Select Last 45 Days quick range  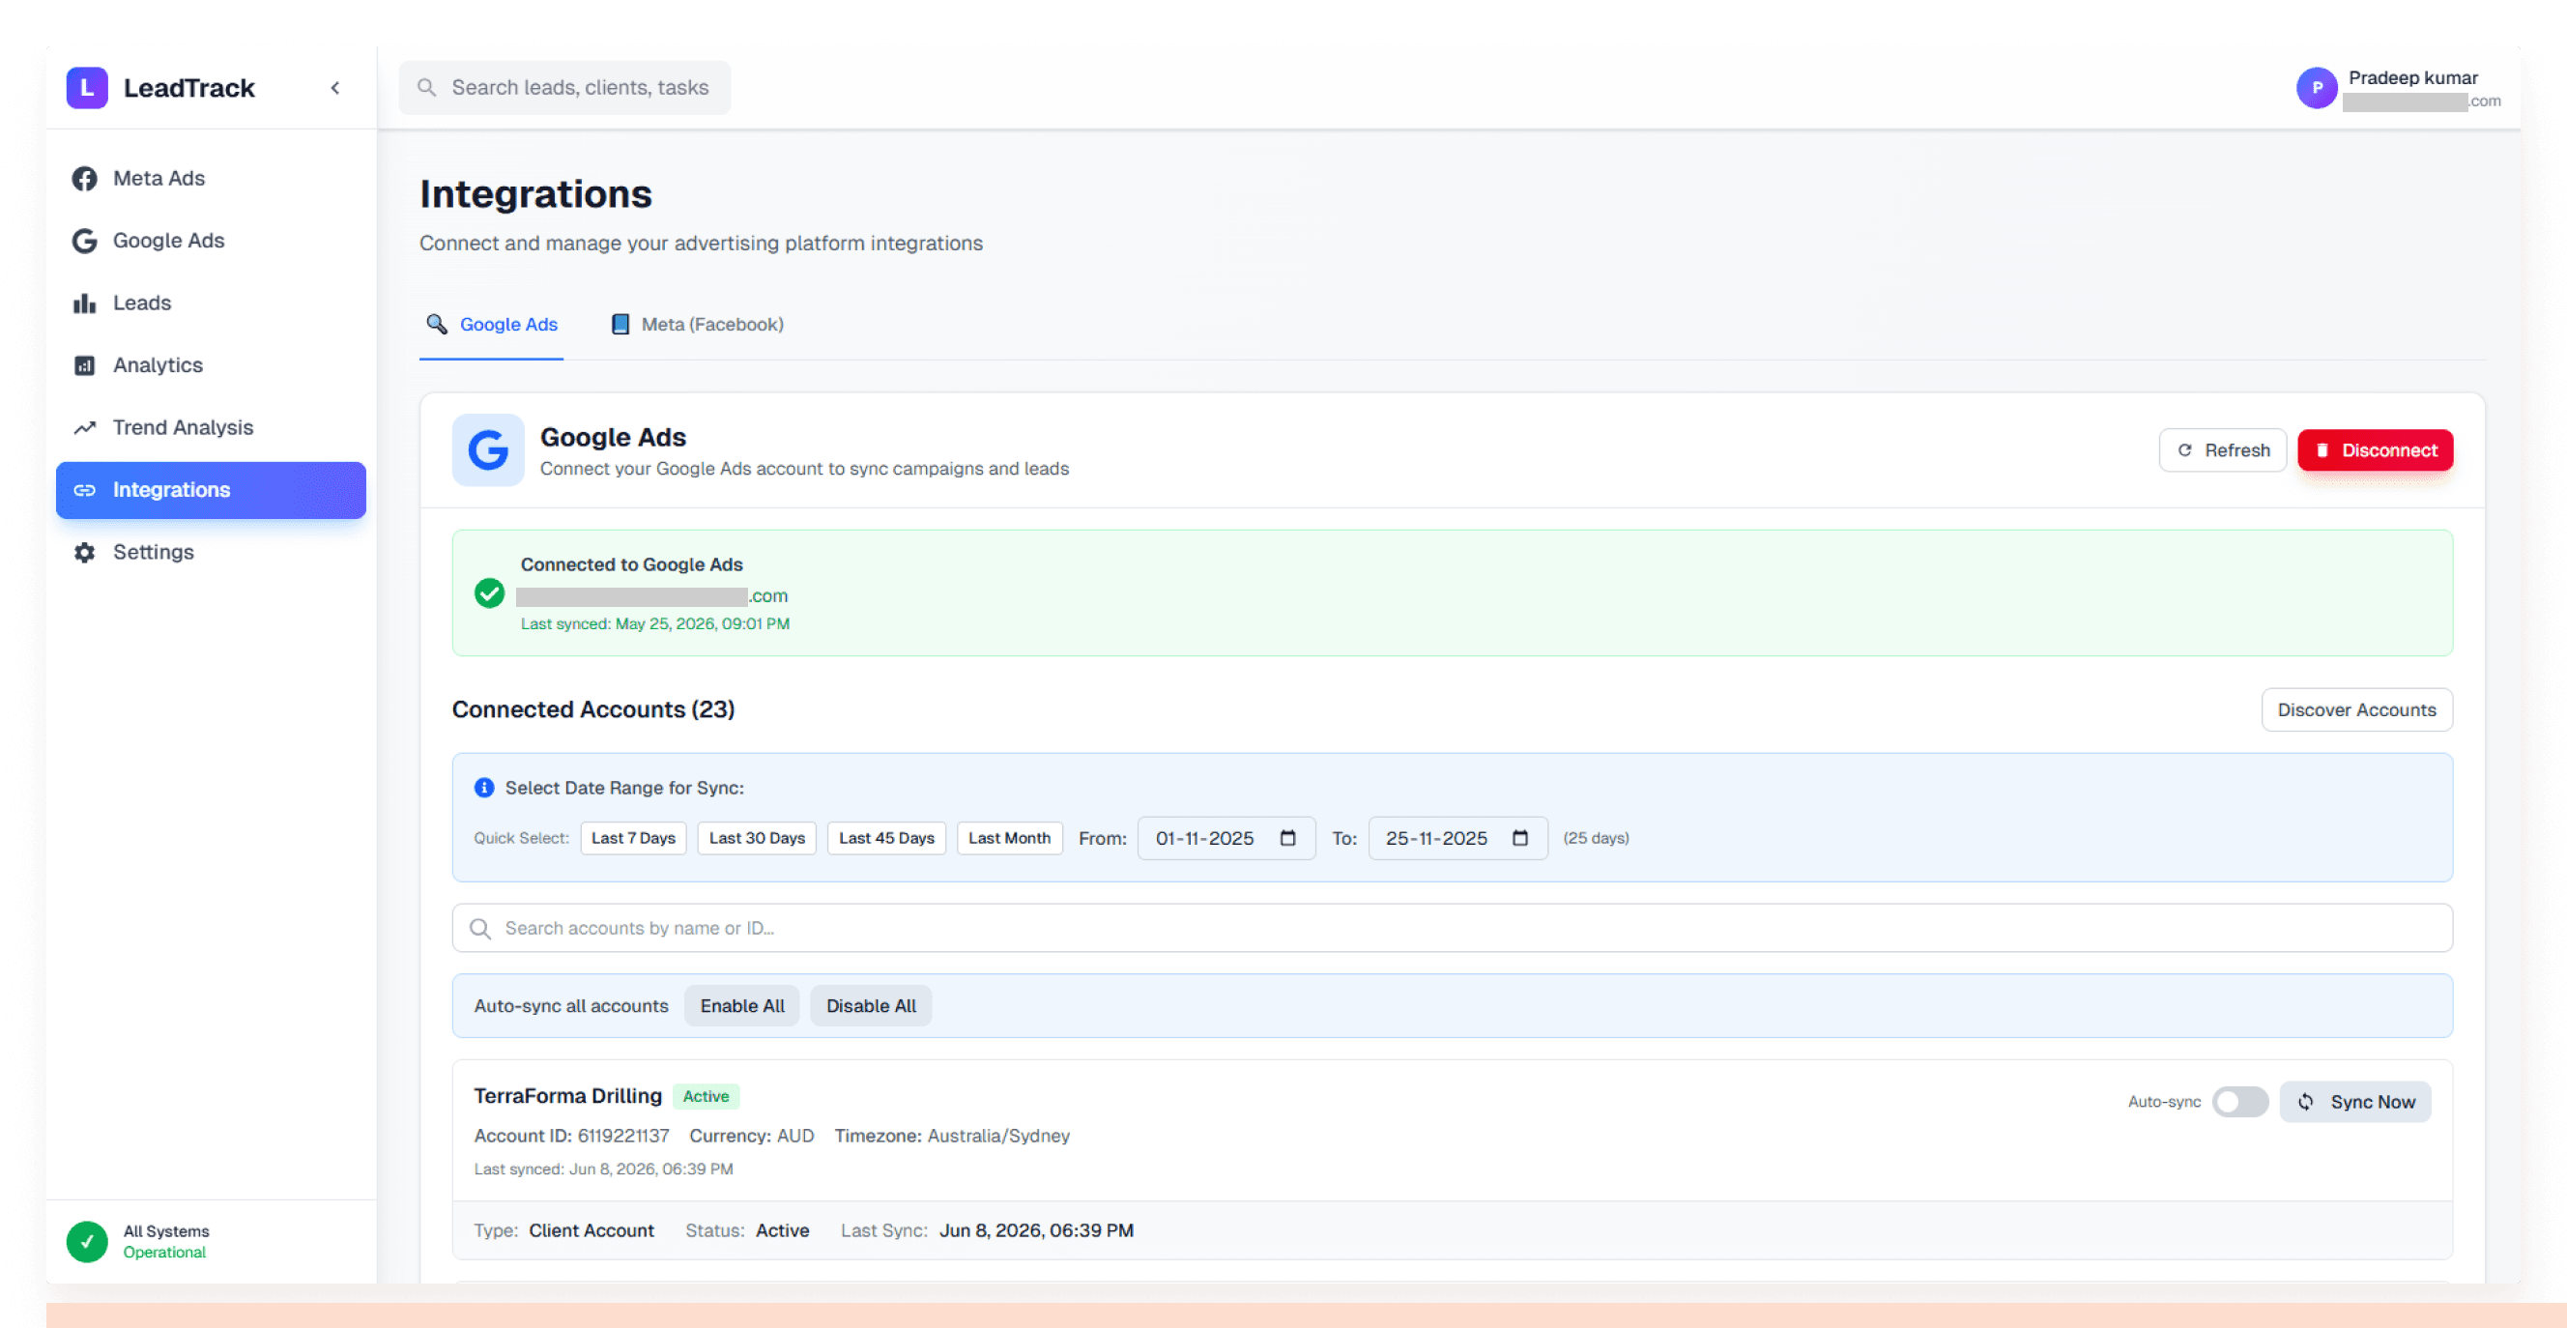[886, 839]
